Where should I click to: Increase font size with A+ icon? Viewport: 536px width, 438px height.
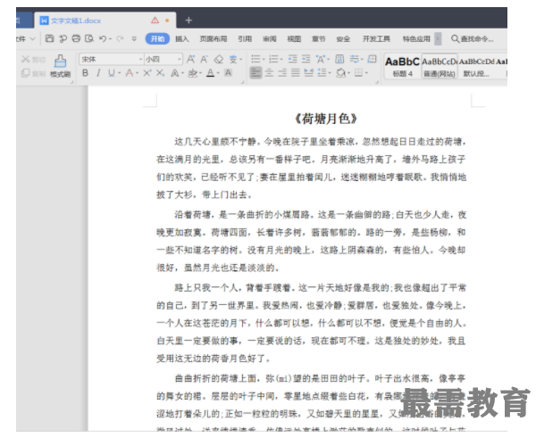(191, 60)
